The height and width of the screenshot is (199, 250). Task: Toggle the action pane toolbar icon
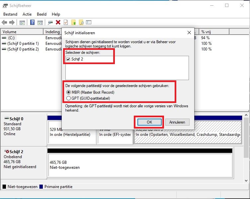[x=40, y=23]
